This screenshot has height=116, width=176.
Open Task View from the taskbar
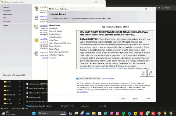[76, 113]
